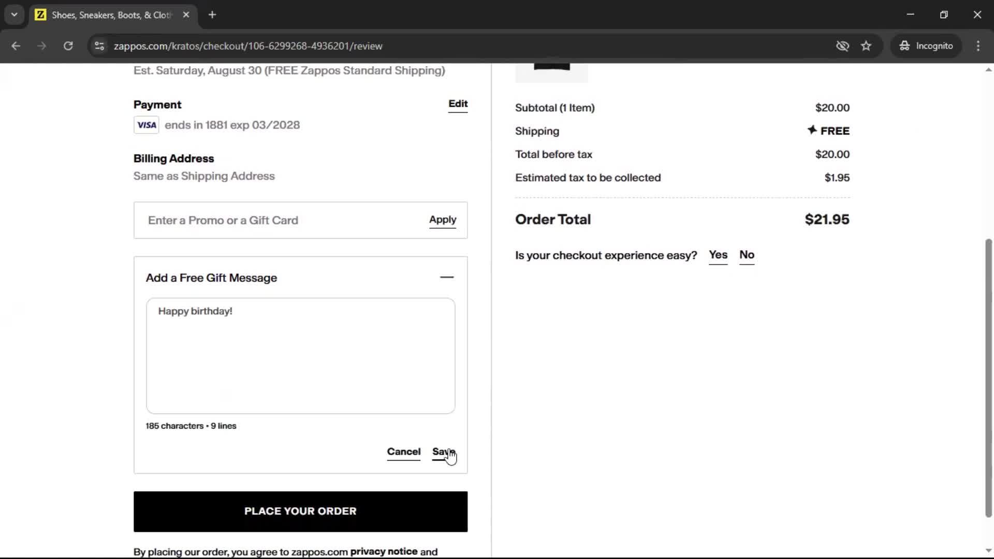Click the browser forward arrow
Viewport: 994px width, 559px height.
(41, 46)
